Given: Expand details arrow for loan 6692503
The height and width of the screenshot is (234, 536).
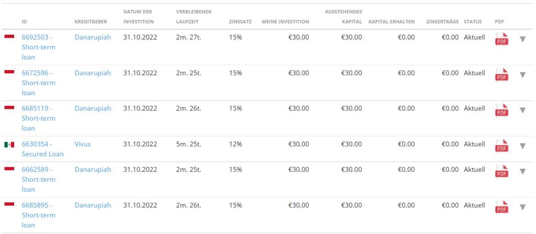Looking at the screenshot, I should (522, 40).
